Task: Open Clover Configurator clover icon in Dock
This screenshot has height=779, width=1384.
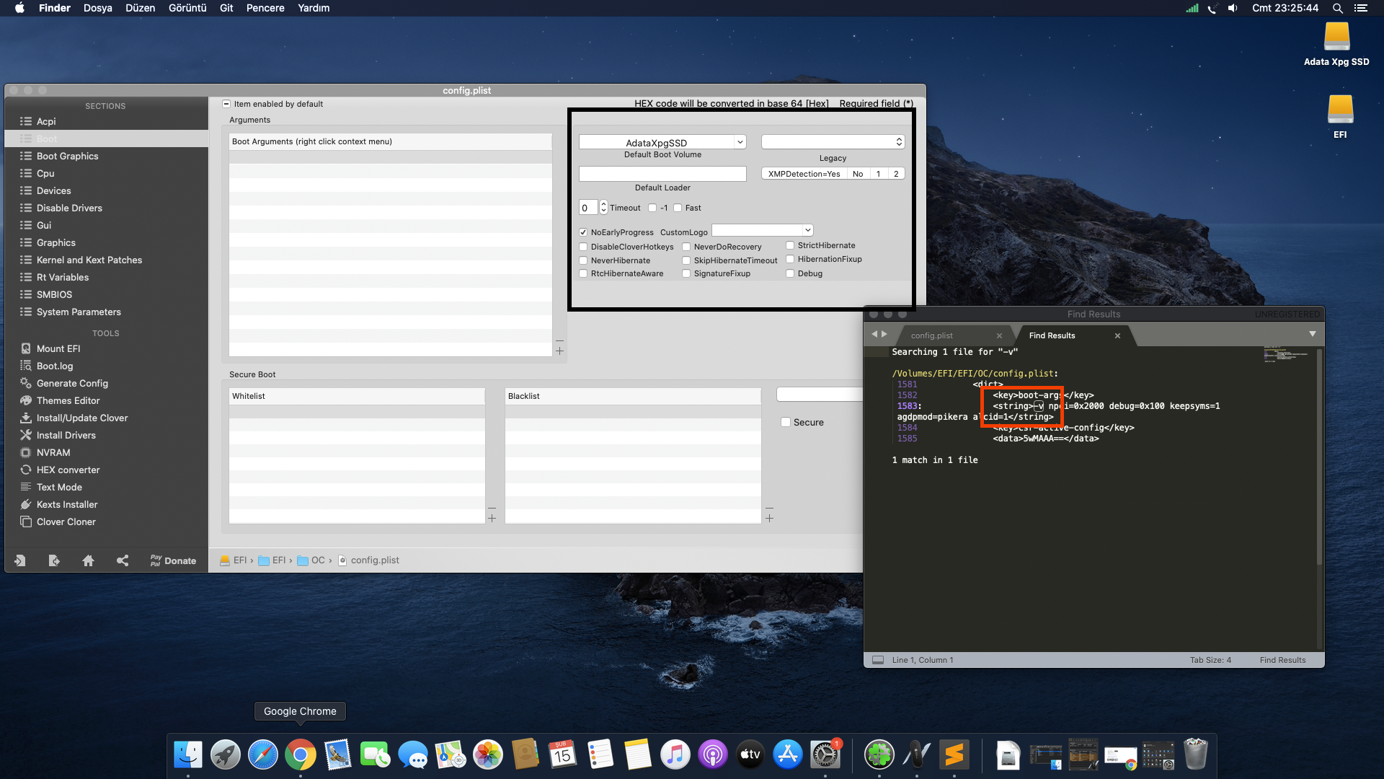Action: tap(879, 754)
